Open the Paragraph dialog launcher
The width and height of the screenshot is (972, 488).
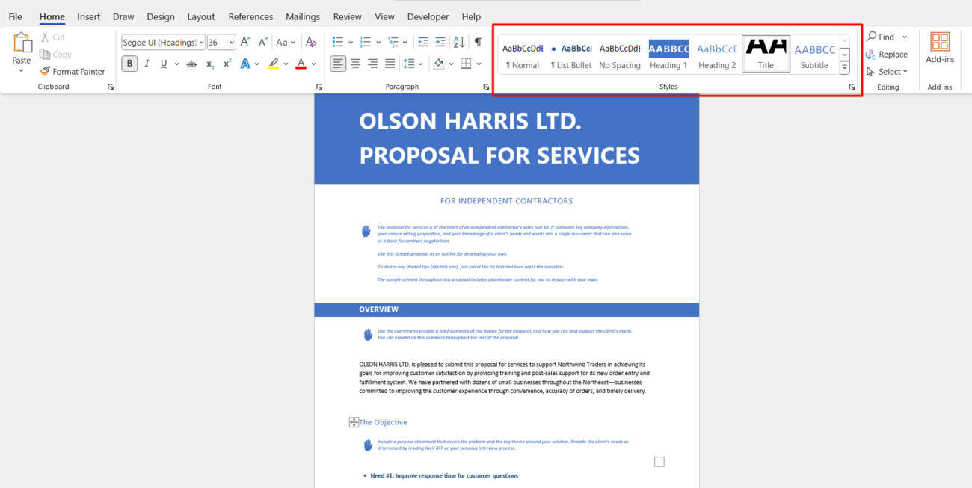pos(485,87)
